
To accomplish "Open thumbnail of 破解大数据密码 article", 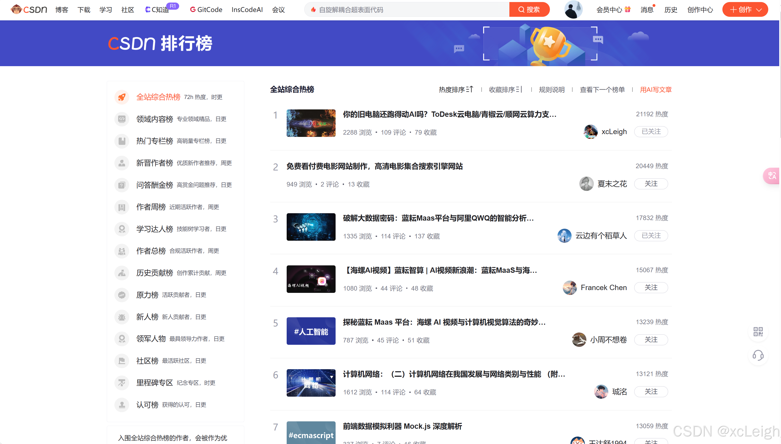I will click(x=311, y=227).
